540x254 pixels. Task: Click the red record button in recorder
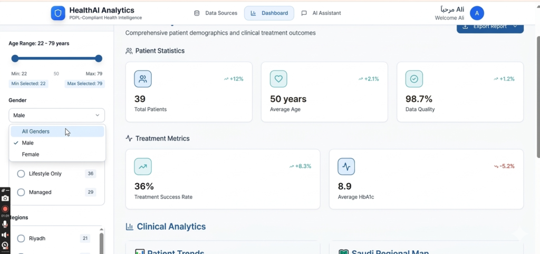[5, 209]
